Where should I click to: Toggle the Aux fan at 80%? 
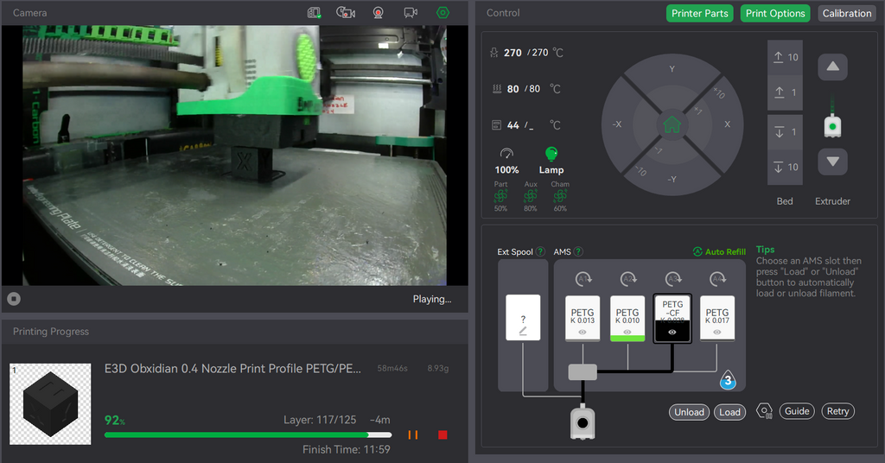pyautogui.click(x=530, y=198)
